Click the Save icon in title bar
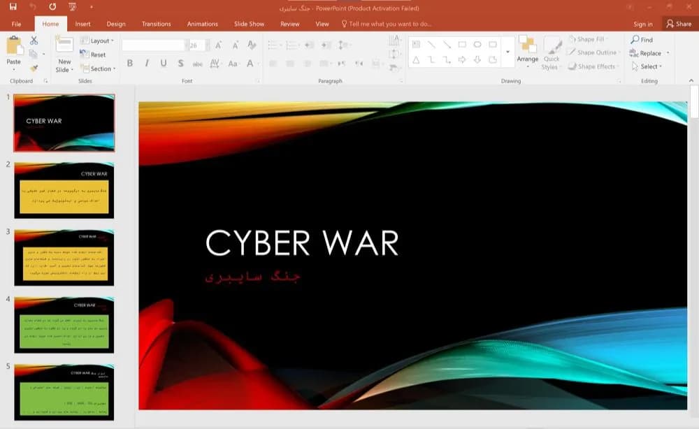The width and height of the screenshot is (699, 429). (x=13, y=7)
